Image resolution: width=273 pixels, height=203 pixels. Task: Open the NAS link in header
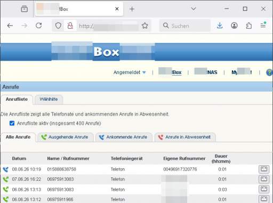206,72
